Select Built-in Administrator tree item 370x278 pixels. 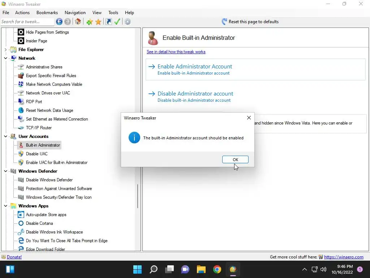[x=43, y=145]
